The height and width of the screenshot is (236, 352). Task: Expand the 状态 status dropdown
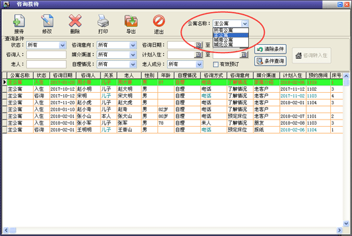click(x=63, y=45)
